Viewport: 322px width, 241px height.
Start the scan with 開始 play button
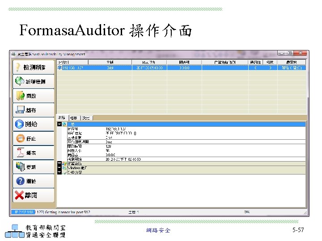pos(34,124)
